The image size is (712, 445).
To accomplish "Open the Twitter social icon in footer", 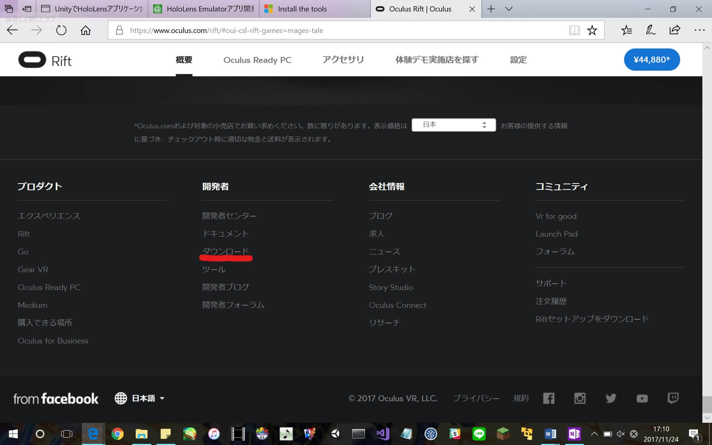I will click(x=611, y=398).
